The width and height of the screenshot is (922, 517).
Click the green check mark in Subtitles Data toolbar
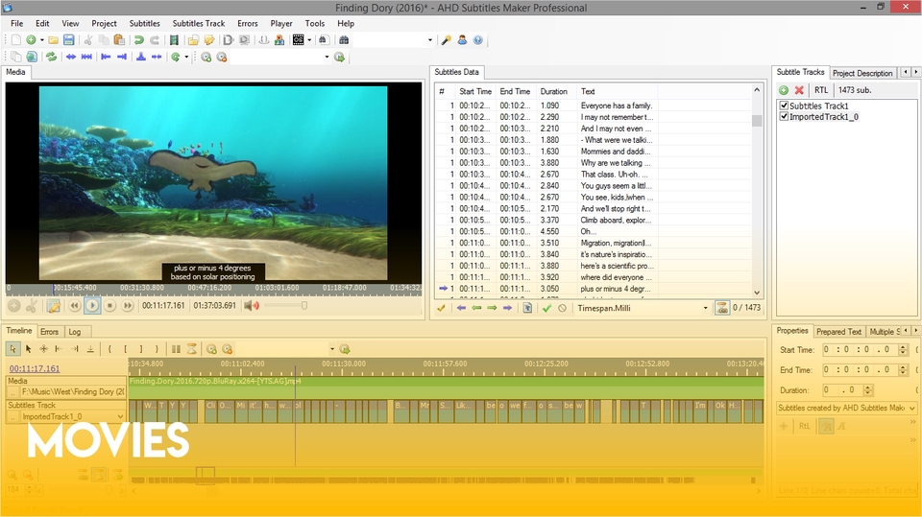pyautogui.click(x=546, y=308)
